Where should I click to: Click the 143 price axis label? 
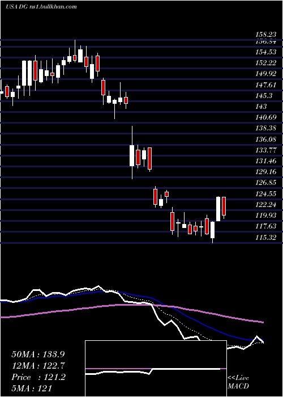tap(261, 107)
